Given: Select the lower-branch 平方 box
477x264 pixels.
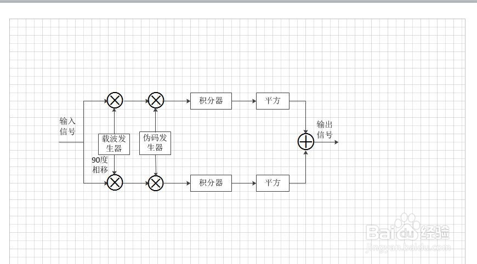Looking at the screenshot, I should click(x=272, y=183).
